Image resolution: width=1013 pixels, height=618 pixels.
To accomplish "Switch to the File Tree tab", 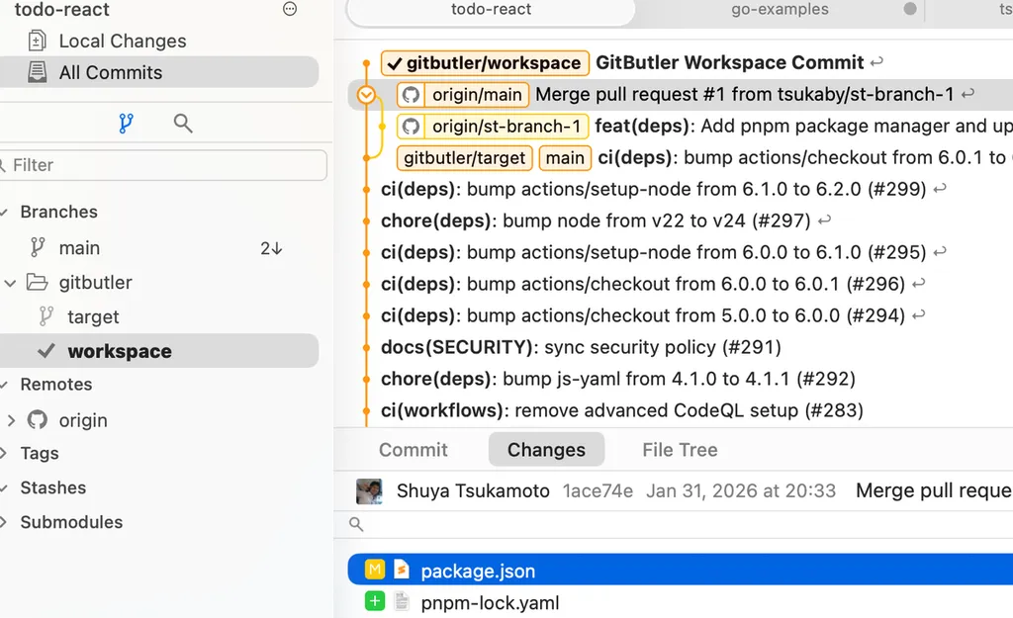I will click(x=680, y=450).
